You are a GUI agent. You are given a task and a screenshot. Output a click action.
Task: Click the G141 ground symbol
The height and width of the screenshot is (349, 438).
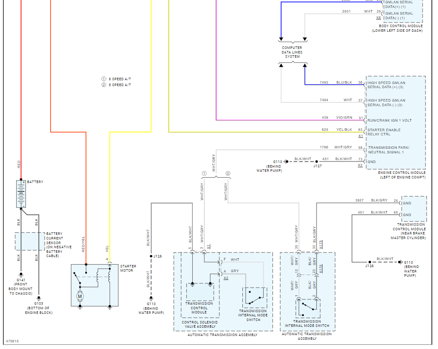tap(21, 275)
